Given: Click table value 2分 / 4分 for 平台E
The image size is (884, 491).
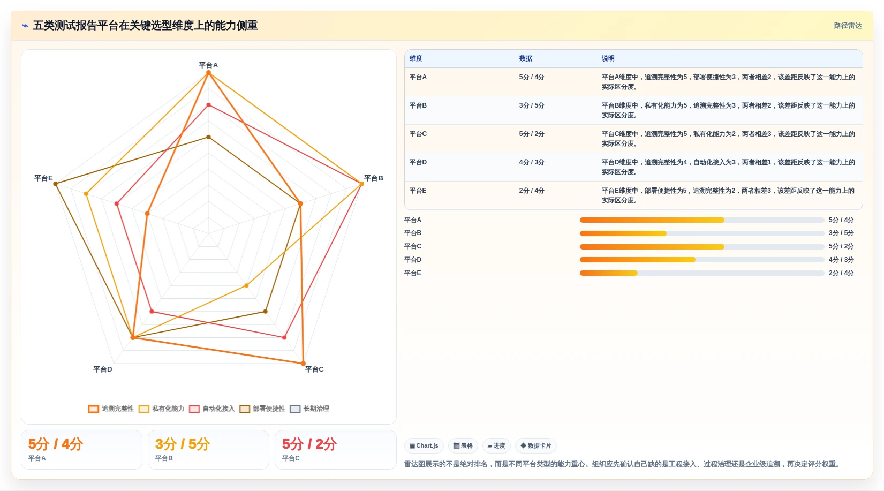Looking at the screenshot, I should (x=532, y=191).
